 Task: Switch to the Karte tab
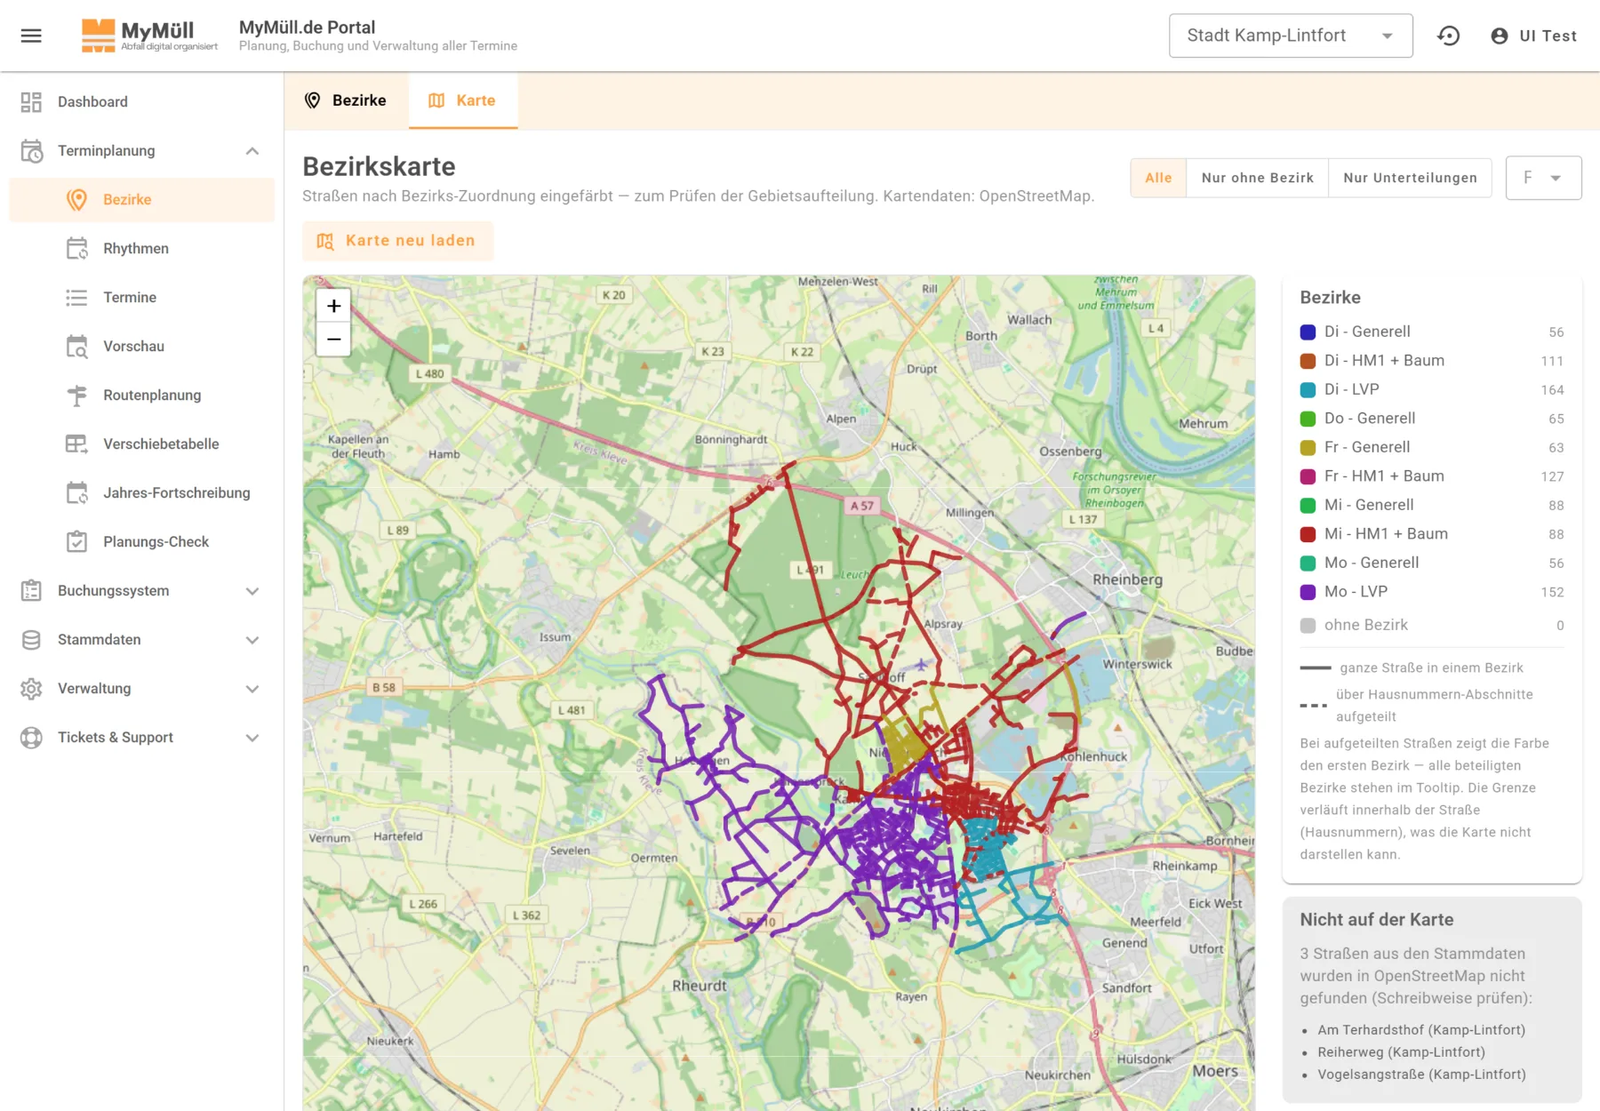click(463, 100)
